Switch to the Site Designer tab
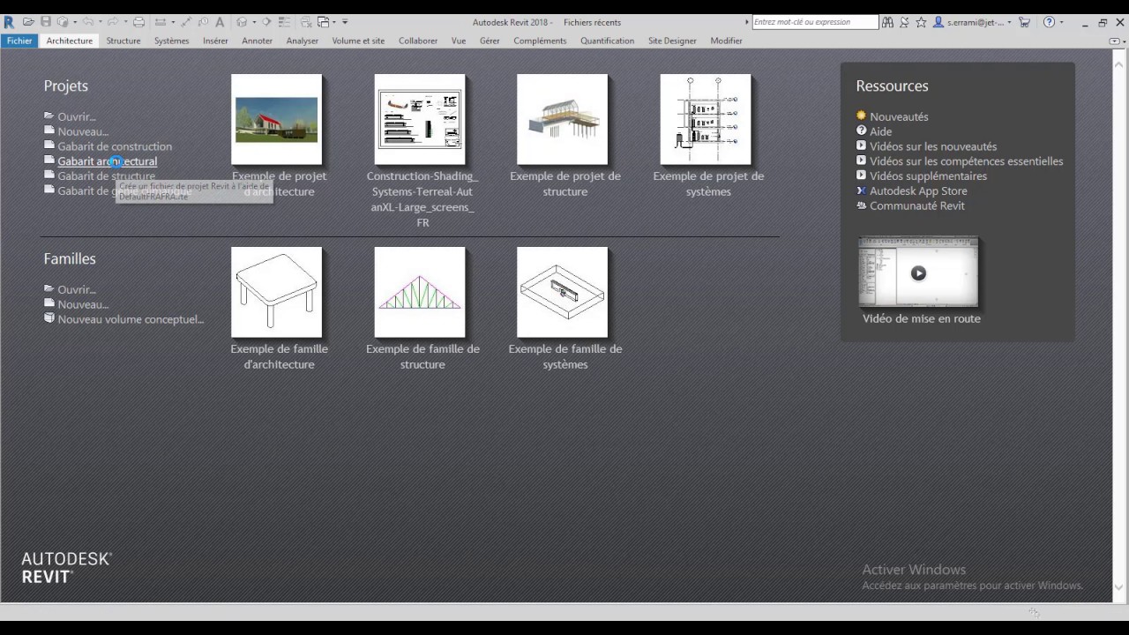 coord(672,41)
